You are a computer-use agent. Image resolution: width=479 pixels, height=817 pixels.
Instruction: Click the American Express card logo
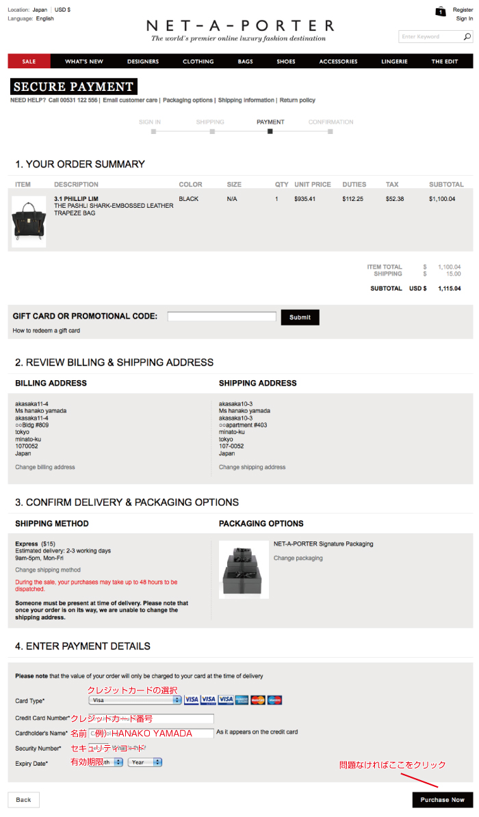pos(242,700)
